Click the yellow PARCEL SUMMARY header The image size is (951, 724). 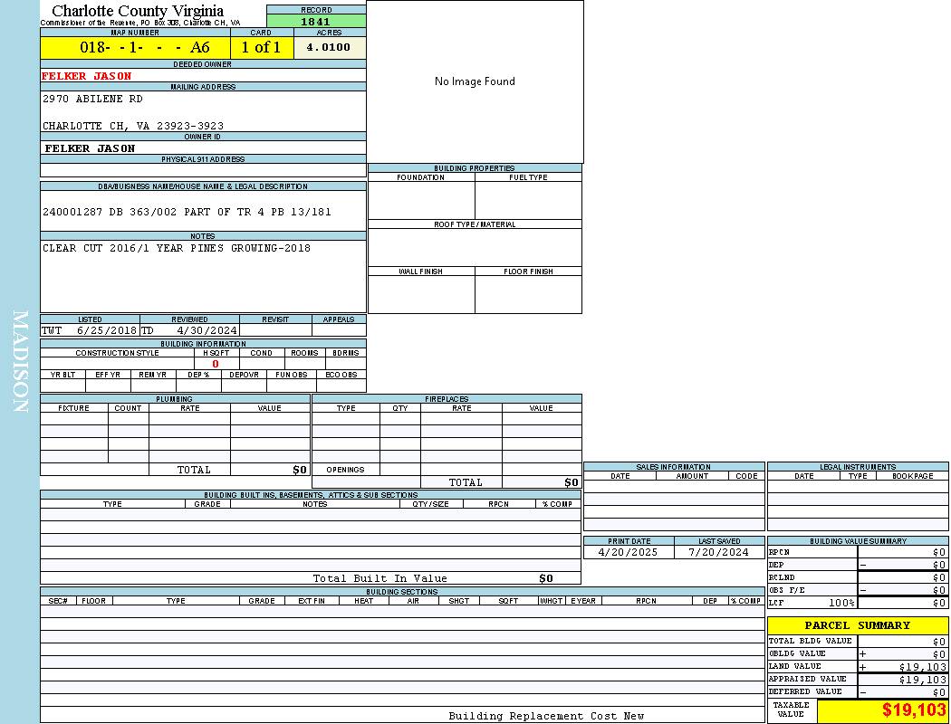857,625
